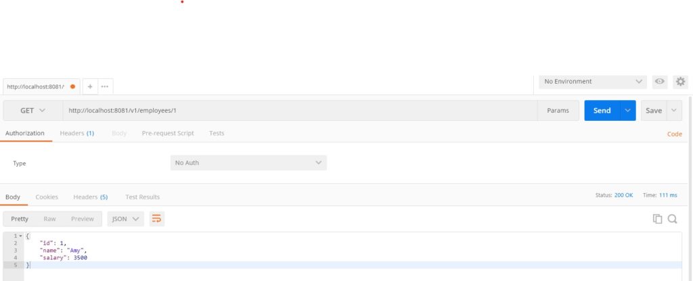Select the Pretty response view

pos(20,219)
